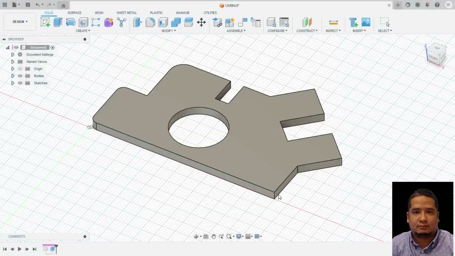Image resolution: width=455 pixels, height=256 pixels.
Task: Select the Move/Copy tool
Action: [x=201, y=22]
